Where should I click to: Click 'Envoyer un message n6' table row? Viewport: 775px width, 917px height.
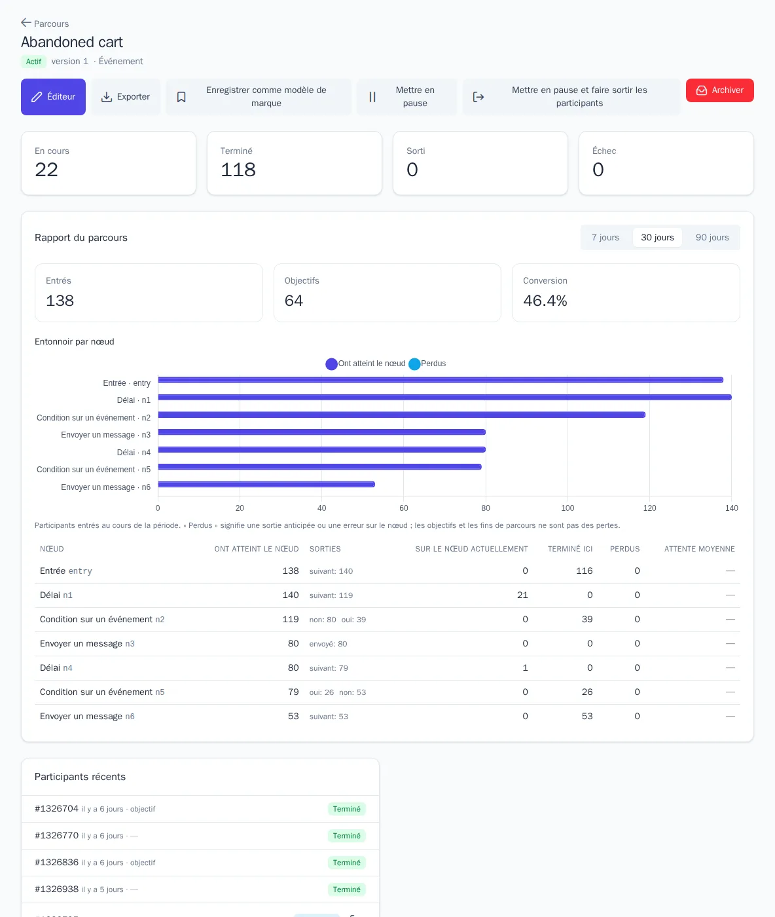387,717
